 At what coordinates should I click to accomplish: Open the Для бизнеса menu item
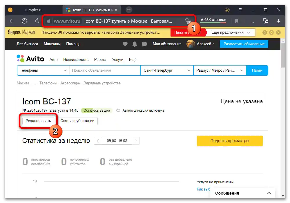point(27,44)
